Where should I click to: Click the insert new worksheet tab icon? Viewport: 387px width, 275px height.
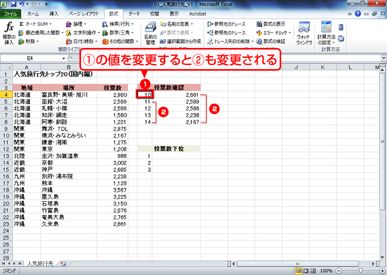pos(63,264)
